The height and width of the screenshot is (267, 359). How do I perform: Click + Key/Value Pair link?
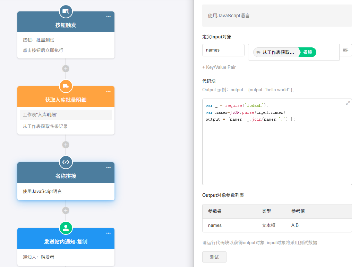(219, 67)
